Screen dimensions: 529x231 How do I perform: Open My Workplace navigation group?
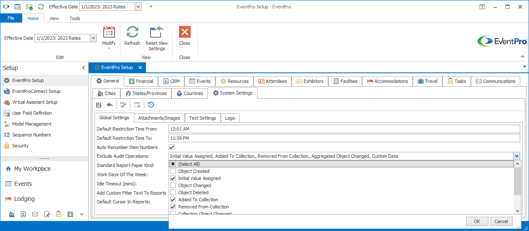point(32,169)
